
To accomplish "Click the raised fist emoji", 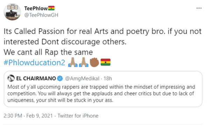I will coord(94,62).
